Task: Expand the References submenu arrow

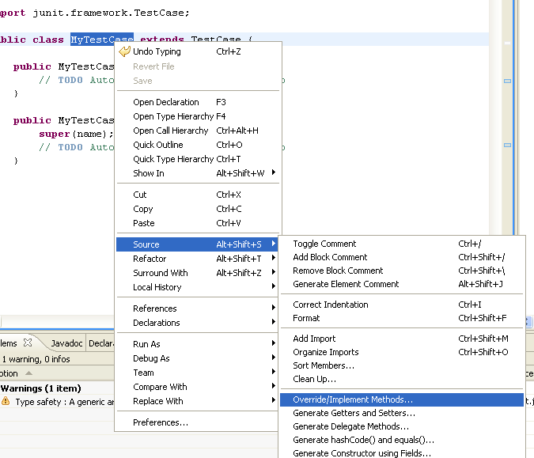Action: (x=274, y=308)
